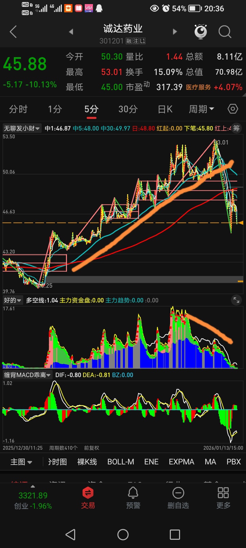Tap the 市盈 317.39 PE value
Image resolution: width=246 pixels, height=548 pixels.
click(154, 87)
